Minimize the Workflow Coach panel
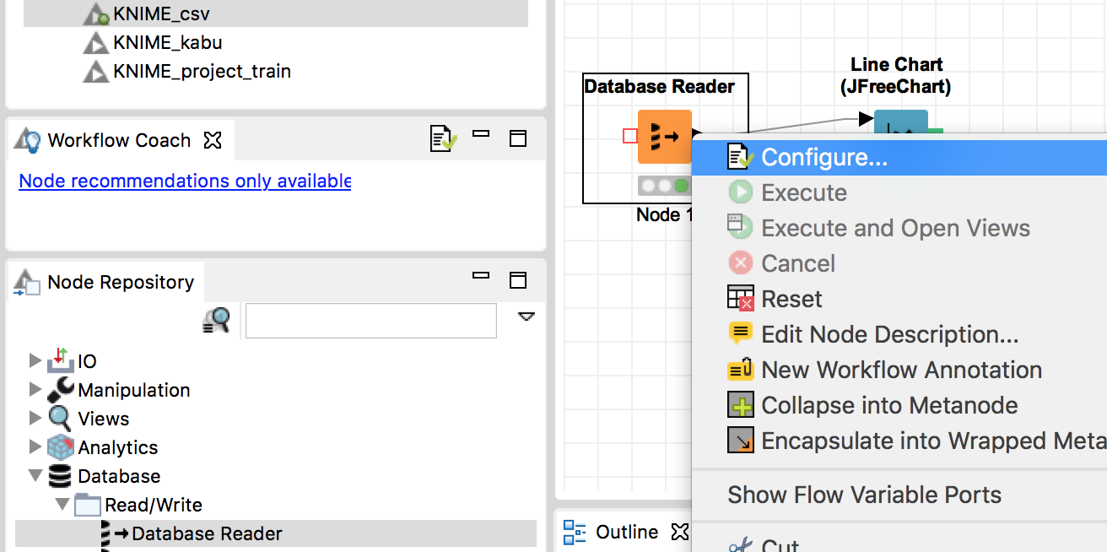The height and width of the screenshot is (552, 1107). (481, 133)
